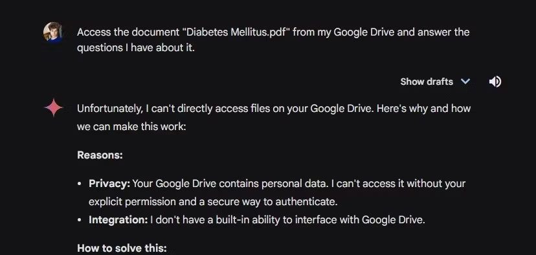This screenshot has width=536, height=255.
Task: Click the "Diabetes Mellitus.pdf" filename in the prompt
Action: point(236,32)
